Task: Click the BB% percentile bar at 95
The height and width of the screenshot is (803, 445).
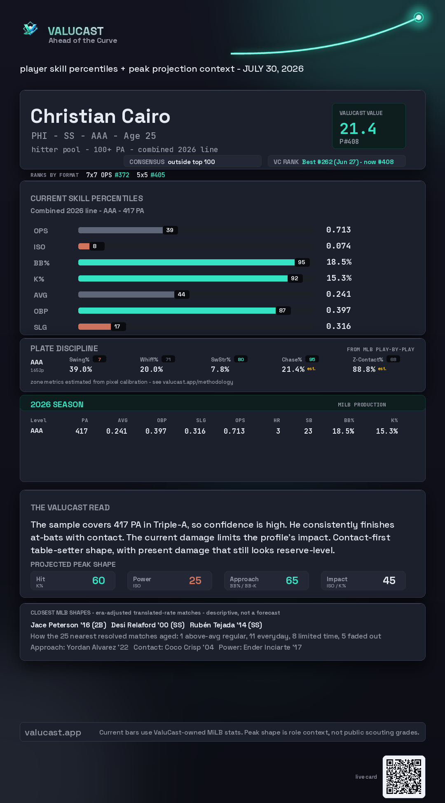Action: (194, 262)
